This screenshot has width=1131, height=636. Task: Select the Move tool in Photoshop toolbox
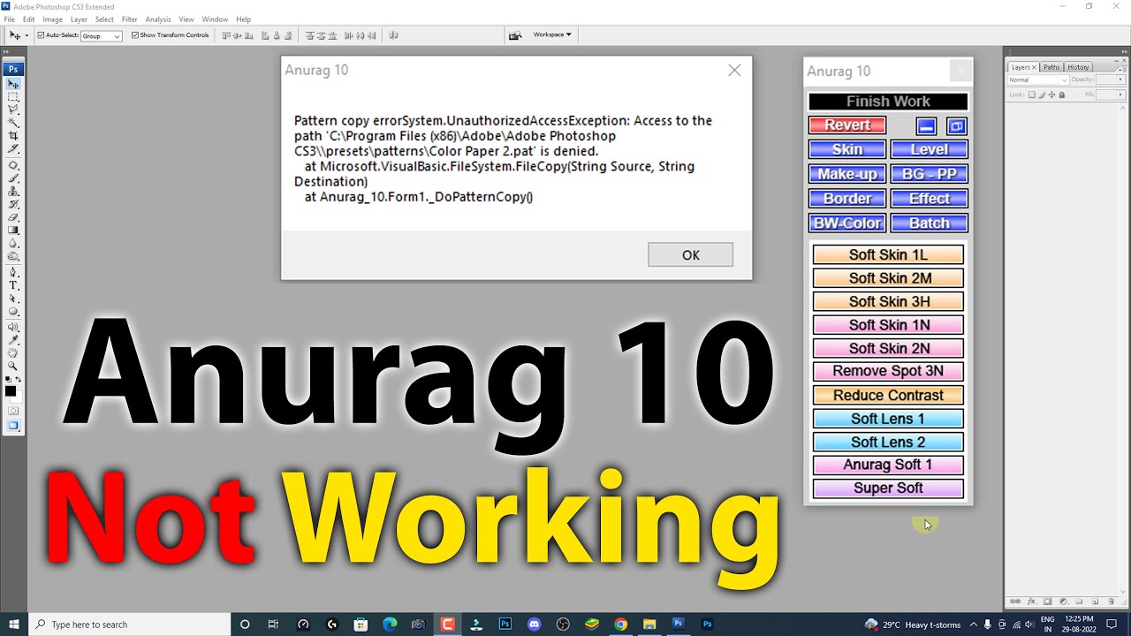coord(13,84)
